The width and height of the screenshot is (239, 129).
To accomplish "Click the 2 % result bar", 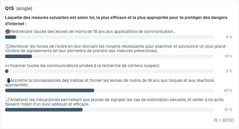I will click(7, 71).
